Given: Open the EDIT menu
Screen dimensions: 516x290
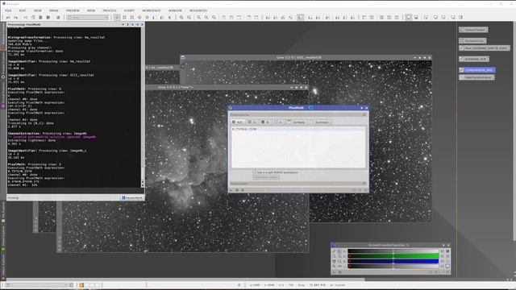Looking at the screenshot, I should click(x=23, y=10).
